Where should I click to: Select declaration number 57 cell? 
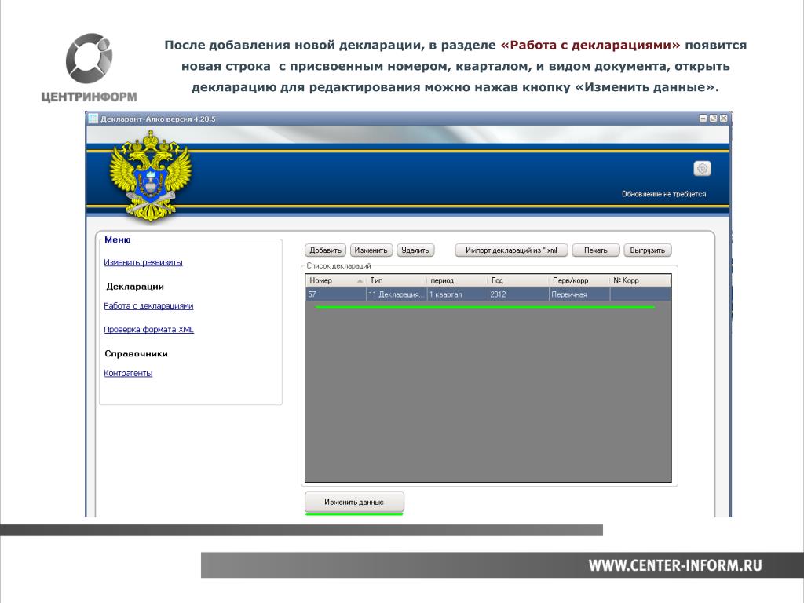[336, 294]
